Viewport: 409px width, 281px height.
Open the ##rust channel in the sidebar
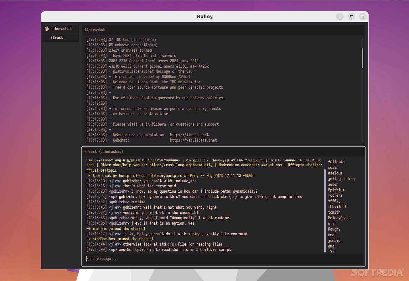[x=57, y=38]
